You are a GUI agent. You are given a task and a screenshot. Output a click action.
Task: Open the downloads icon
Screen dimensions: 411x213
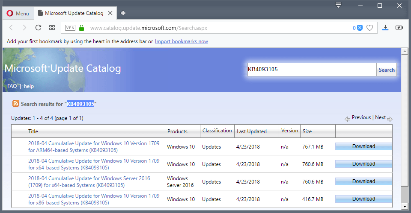coord(385,28)
